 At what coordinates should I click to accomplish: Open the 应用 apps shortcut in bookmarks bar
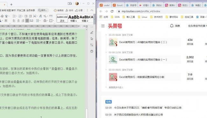pyautogui.click(x=104, y=17)
